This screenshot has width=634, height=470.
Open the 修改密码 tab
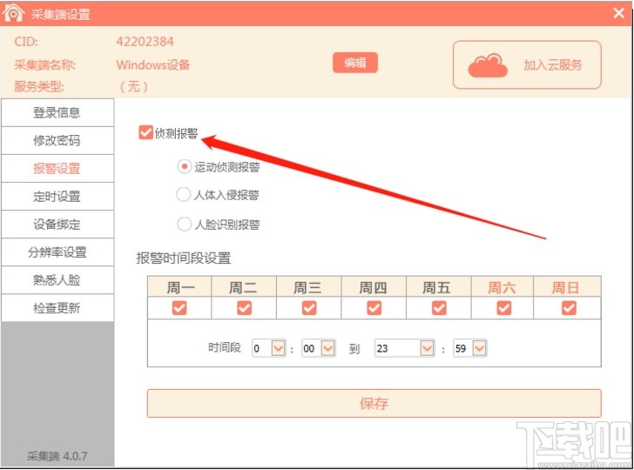57,140
